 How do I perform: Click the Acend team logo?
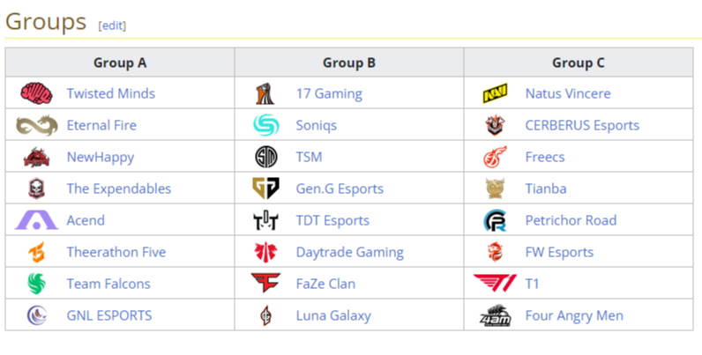click(36, 220)
